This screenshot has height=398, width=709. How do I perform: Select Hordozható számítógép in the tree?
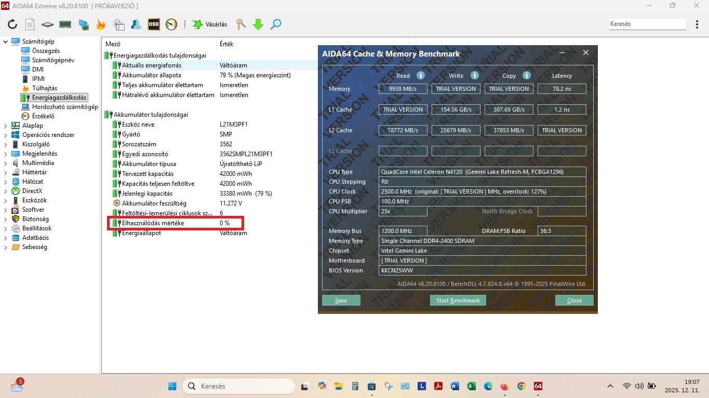[65, 107]
